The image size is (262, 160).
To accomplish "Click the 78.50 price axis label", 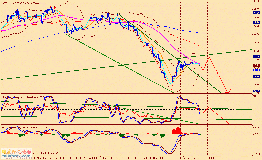I will pos(257,85).
